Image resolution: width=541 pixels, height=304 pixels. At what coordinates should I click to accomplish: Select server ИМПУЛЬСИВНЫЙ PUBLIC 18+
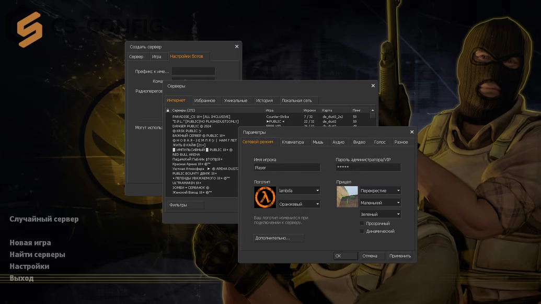pyautogui.click(x=202, y=150)
